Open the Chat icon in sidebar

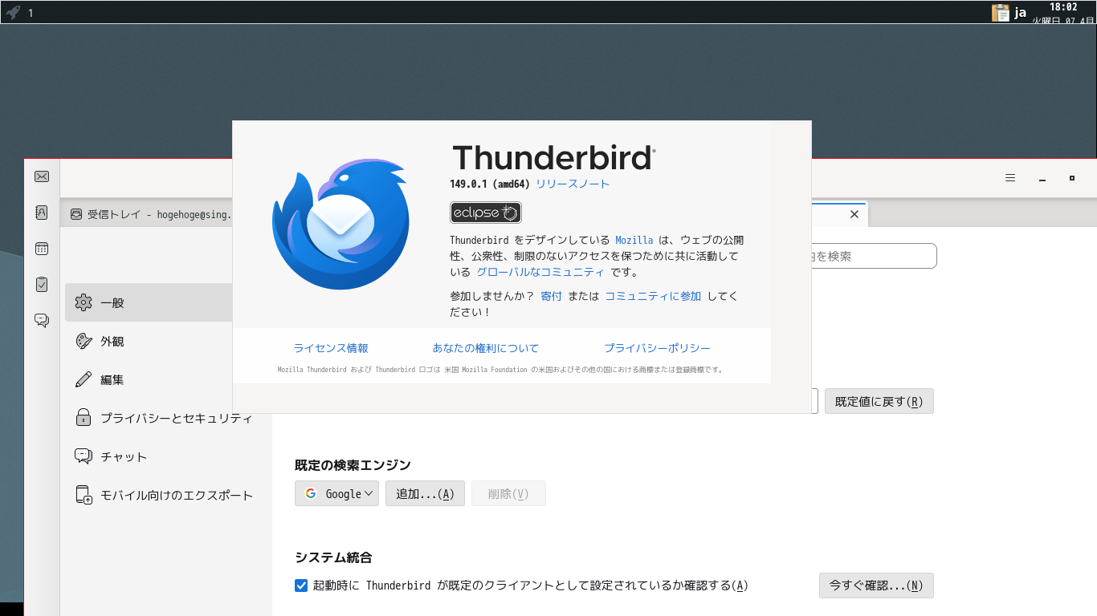click(42, 320)
